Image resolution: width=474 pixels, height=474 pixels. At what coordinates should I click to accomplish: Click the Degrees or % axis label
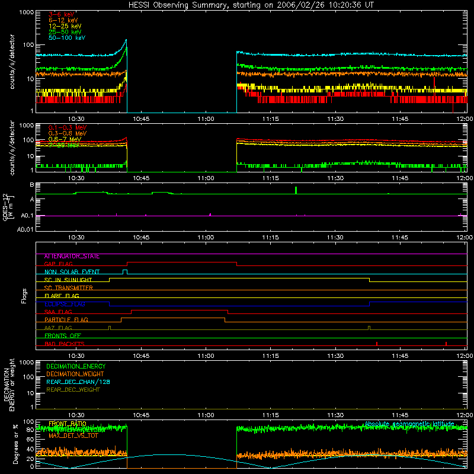pyautogui.click(x=15, y=444)
